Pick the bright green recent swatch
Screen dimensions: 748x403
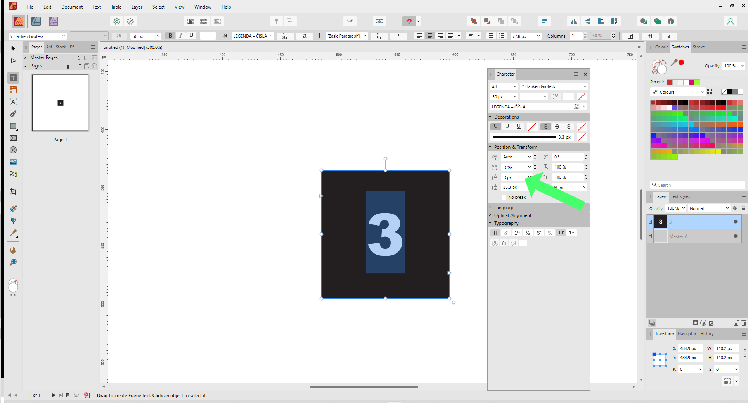[697, 82]
